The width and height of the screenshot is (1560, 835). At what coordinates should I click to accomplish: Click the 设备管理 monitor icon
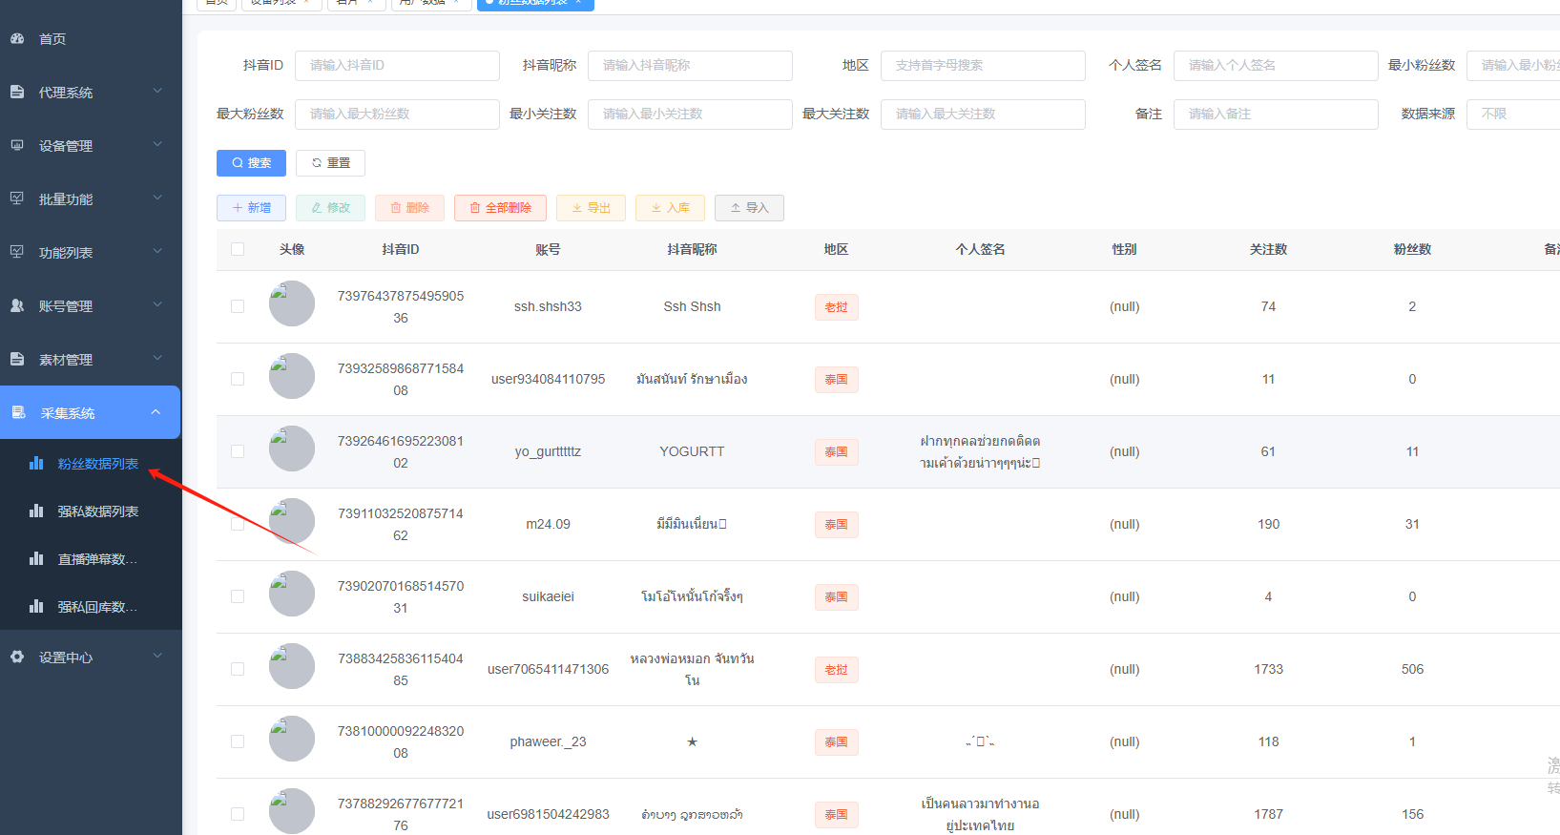click(17, 146)
